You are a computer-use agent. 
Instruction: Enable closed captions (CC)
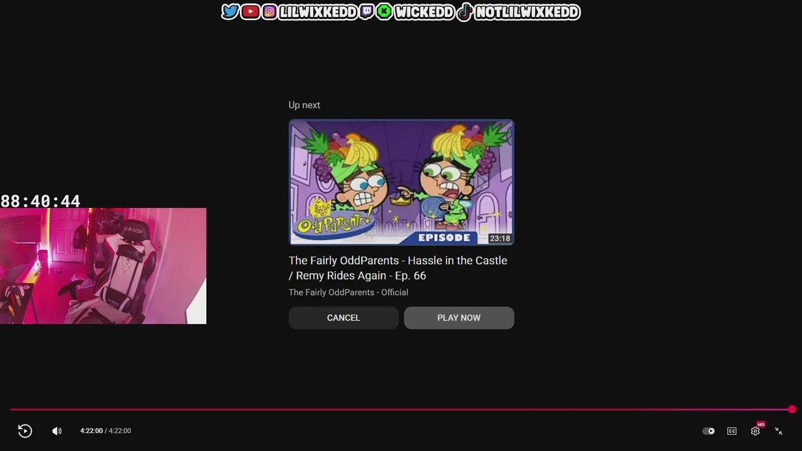point(732,431)
